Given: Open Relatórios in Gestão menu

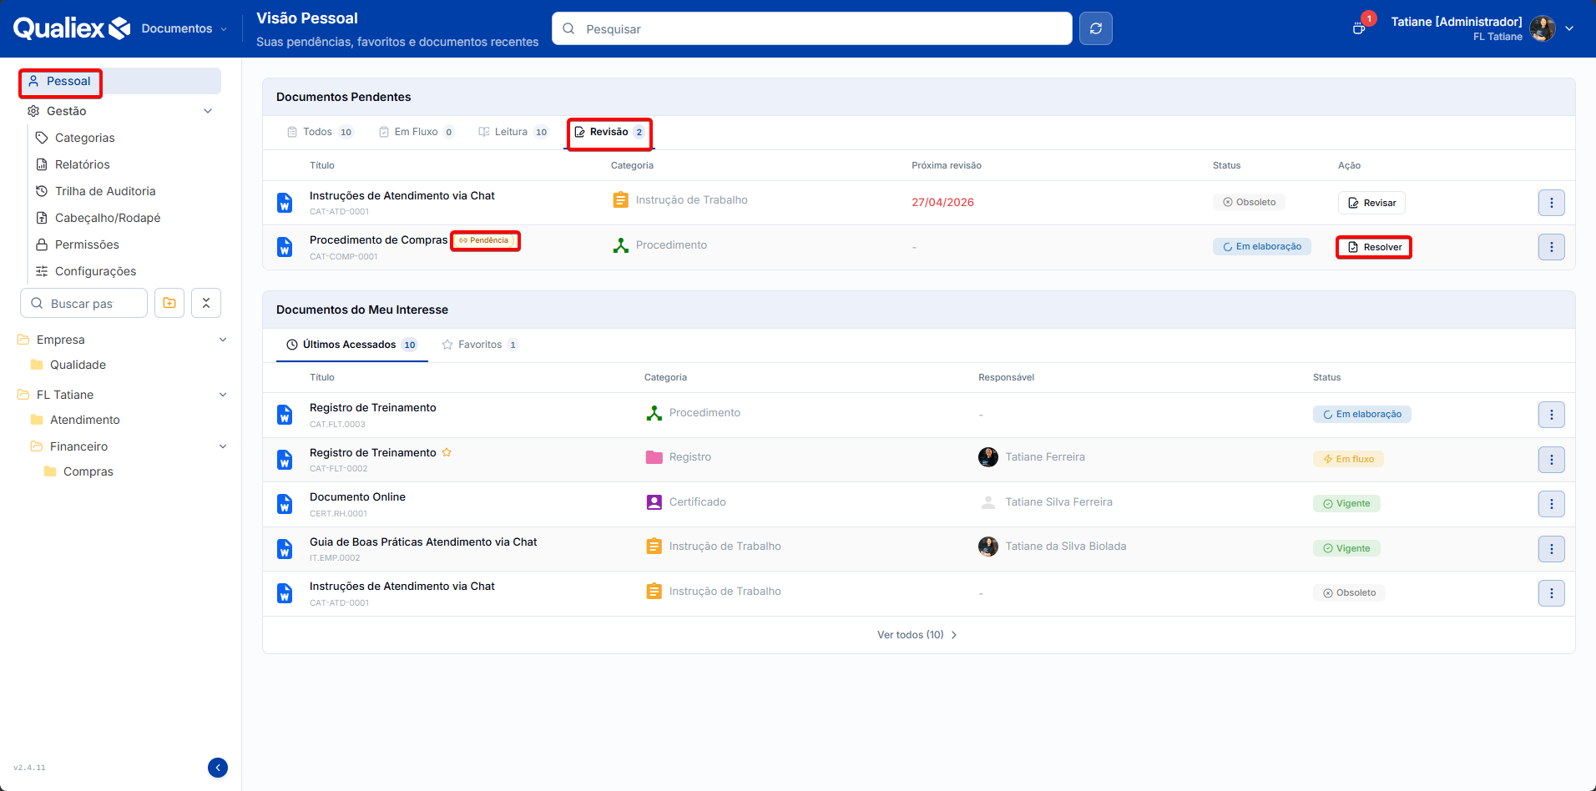Looking at the screenshot, I should point(82,164).
